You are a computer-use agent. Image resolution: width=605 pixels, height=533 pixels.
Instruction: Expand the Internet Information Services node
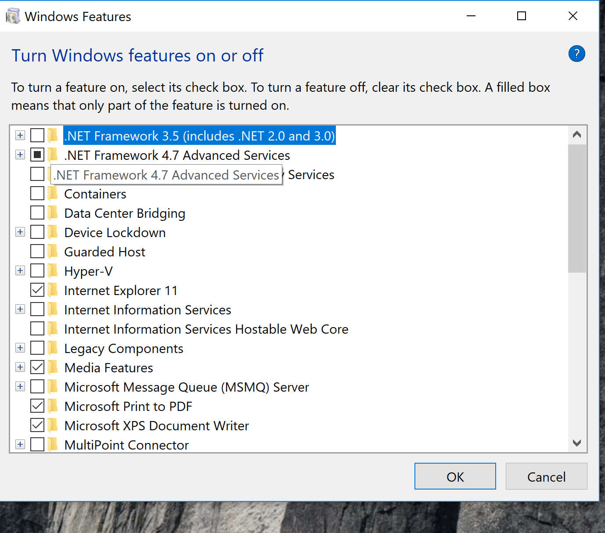(20, 309)
